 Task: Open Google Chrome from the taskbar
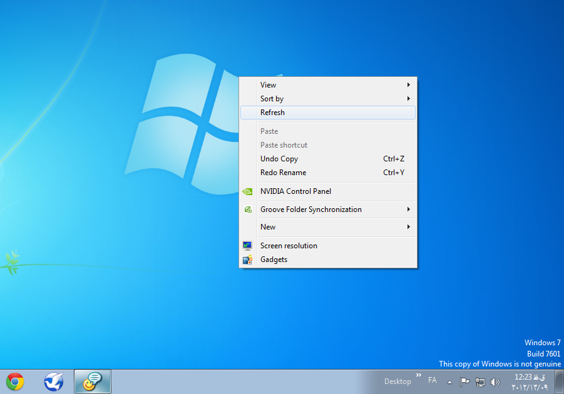(15, 381)
